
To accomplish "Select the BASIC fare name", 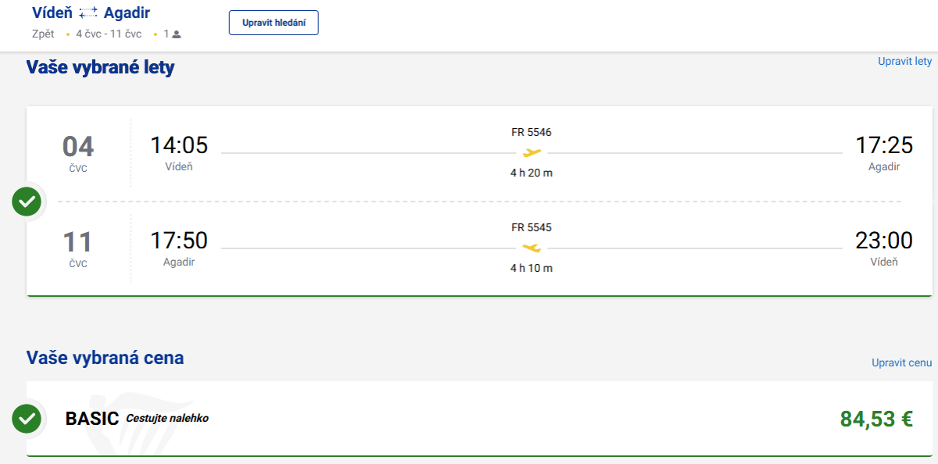I will click(91, 419).
